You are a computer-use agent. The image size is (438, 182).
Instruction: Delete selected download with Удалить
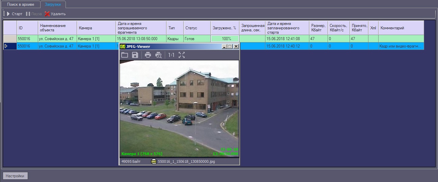pyautogui.click(x=55, y=14)
